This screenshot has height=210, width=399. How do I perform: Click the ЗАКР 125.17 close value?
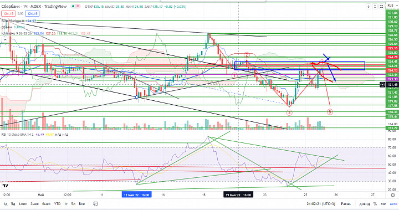click(154, 6)
